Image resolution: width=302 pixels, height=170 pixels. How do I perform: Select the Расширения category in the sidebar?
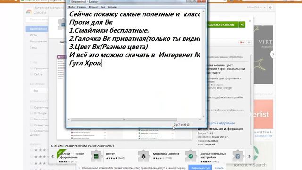pyautogui.click(x=38, y=42)
